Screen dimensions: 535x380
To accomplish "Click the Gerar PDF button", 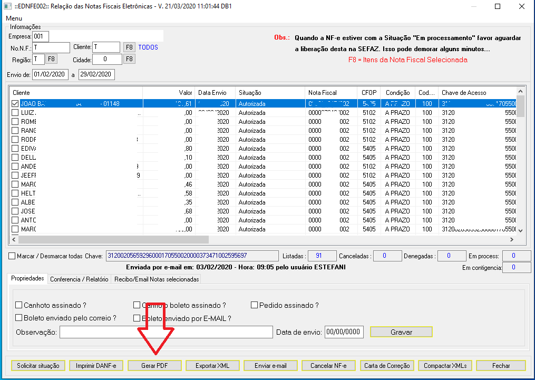I will click(154, 365).
